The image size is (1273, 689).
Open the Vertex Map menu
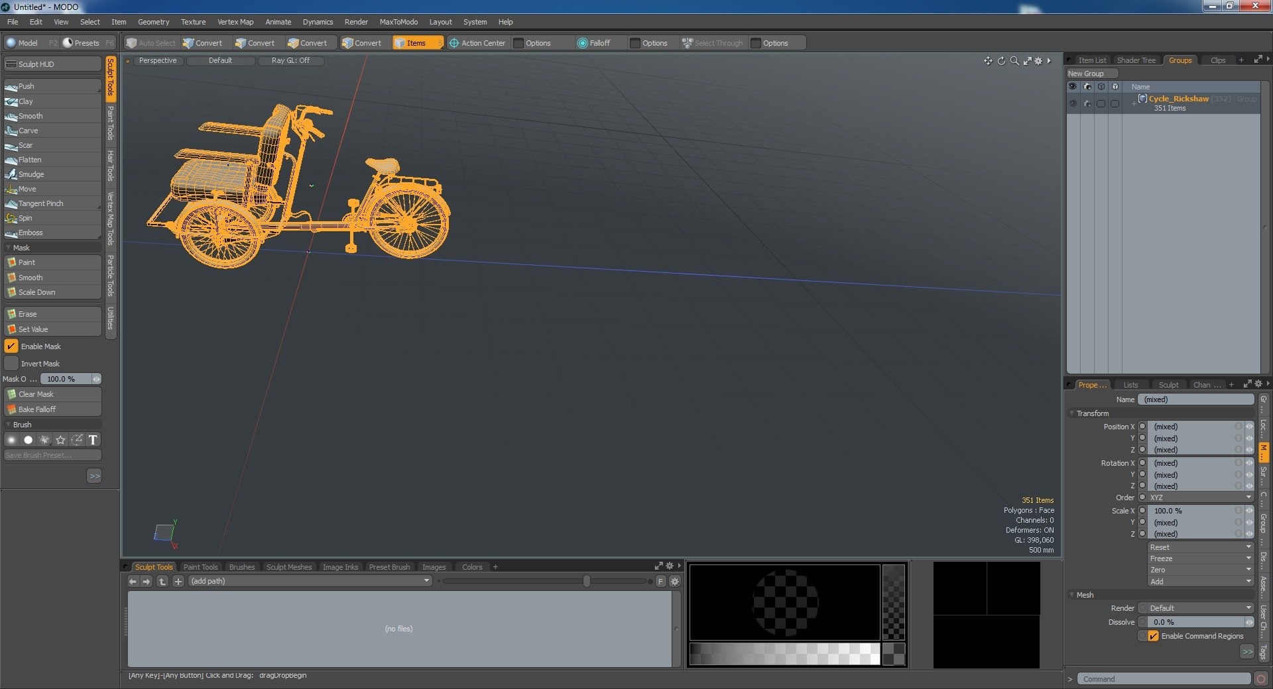235,22
